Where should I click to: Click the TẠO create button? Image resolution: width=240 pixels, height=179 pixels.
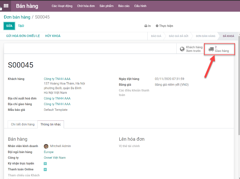click(21, 26)
